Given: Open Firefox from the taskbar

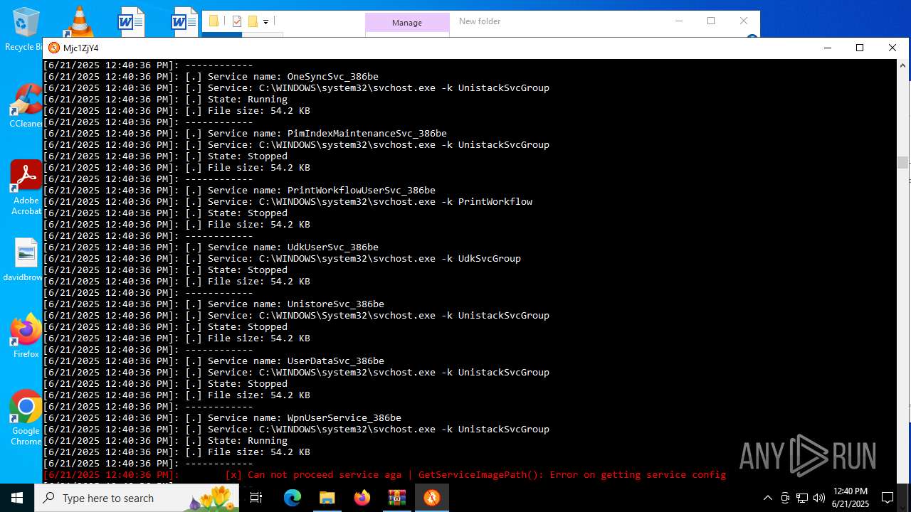Looking at the screenshot, I should 362,498.
